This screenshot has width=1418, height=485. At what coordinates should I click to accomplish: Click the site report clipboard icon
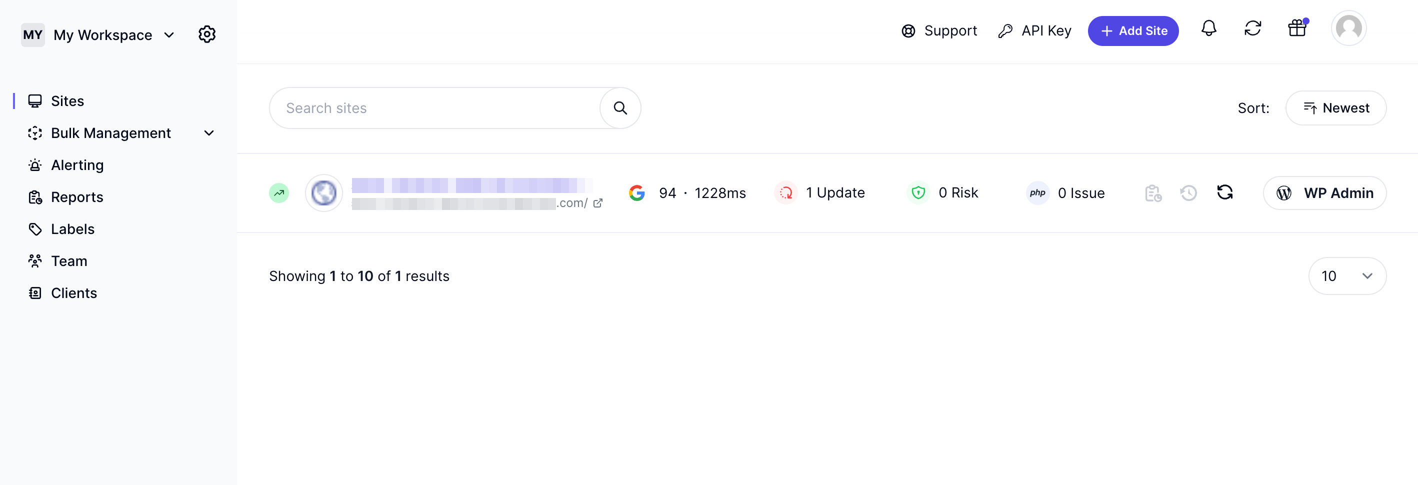click(1152, 193)
